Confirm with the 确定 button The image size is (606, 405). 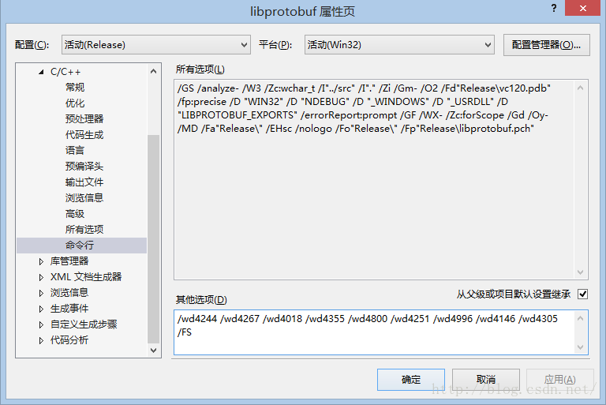tap(411, 380)
